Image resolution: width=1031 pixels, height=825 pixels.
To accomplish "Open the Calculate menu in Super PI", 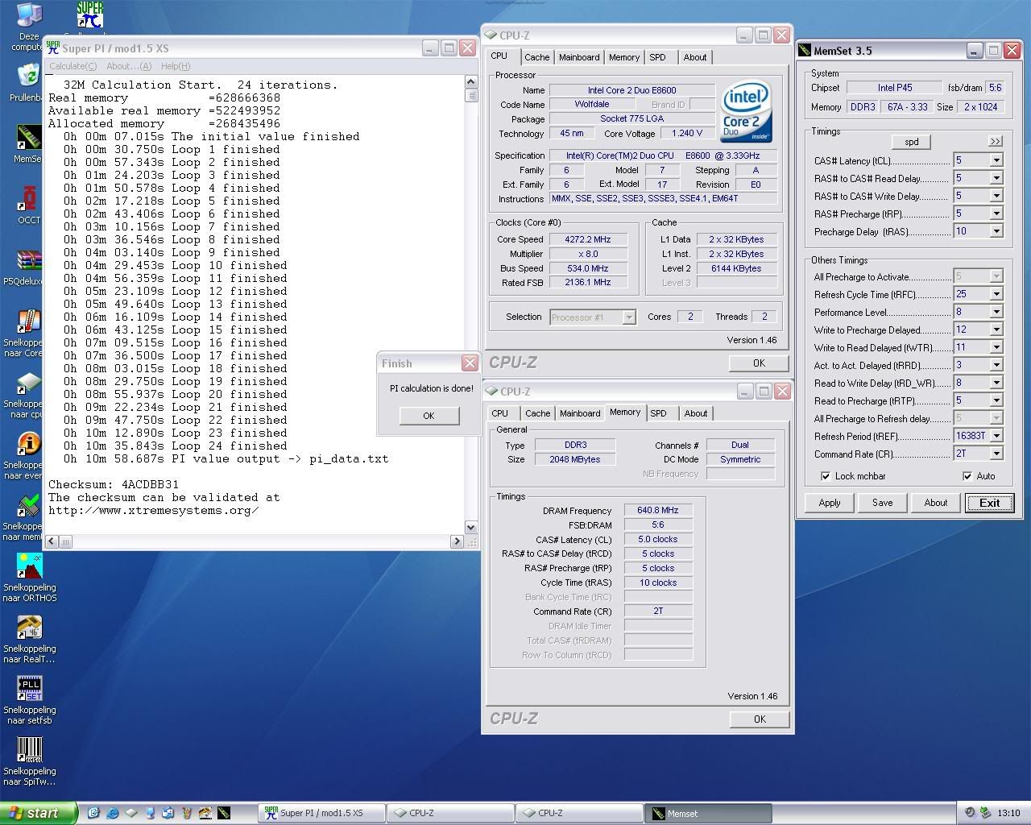I will click(x=72, y=66).
